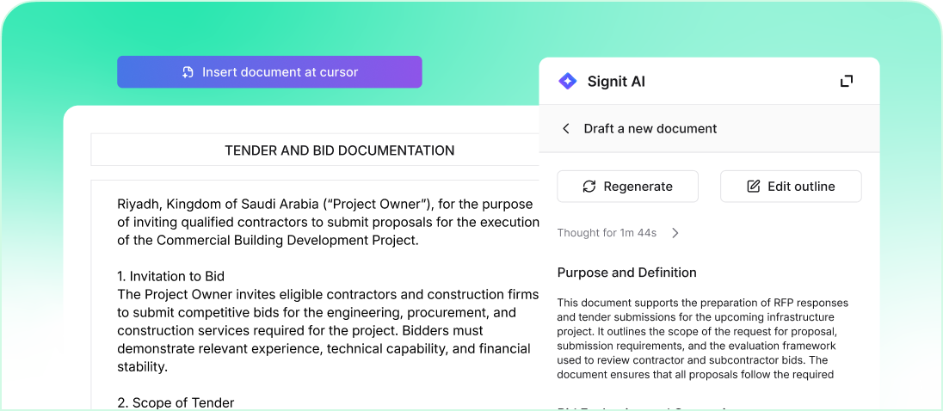Expand the Signit AI panel with pop-out icon
Viewport: 943px width, 411px height.
(x=847, y=81)
